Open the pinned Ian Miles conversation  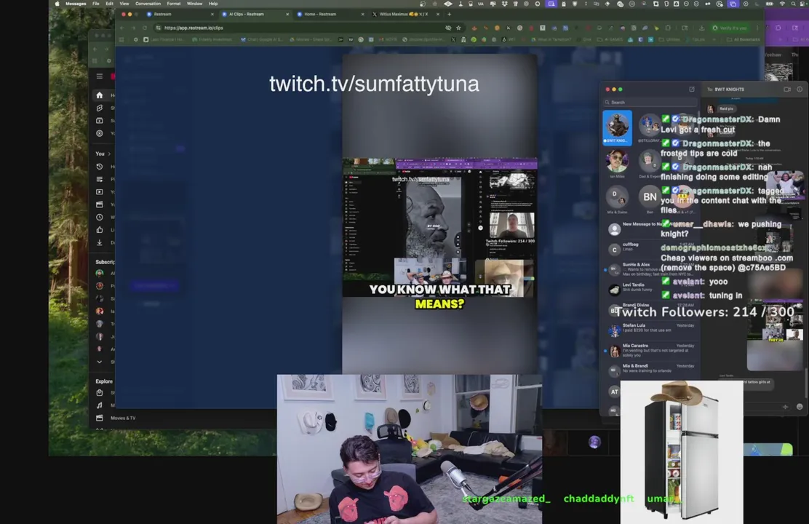pos(617,164)
